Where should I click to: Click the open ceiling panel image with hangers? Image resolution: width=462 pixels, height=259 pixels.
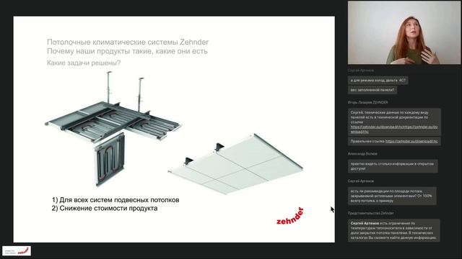pyautogui.click(x=113, y=129)
